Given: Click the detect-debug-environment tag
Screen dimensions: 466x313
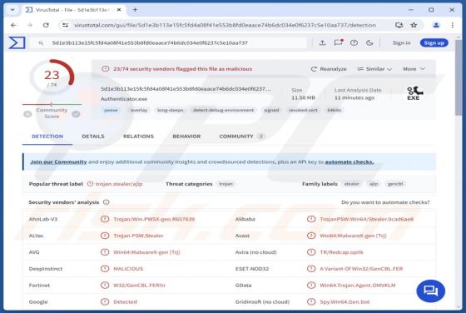Looking at the screenshot, I should (223, 110).
